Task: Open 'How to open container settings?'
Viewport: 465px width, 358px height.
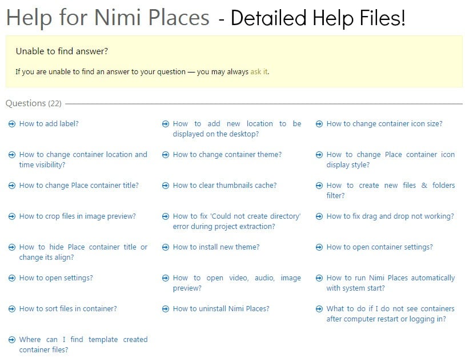Action: (x=379, y=247)
